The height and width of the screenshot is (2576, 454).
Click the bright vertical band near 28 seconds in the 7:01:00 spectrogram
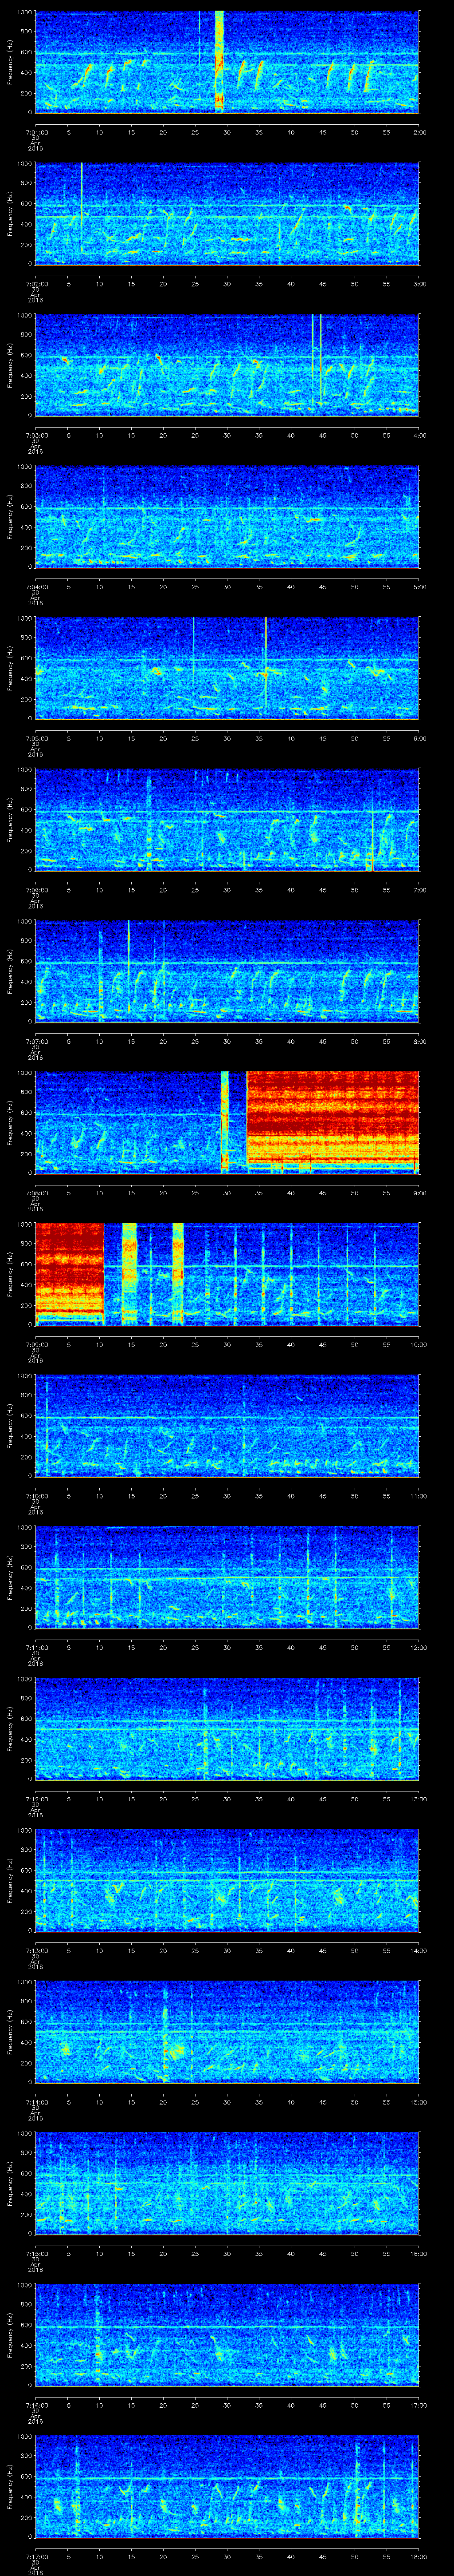click(219, 61)
